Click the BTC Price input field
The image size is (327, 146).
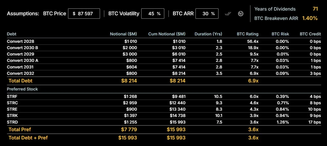click(84, 14)
